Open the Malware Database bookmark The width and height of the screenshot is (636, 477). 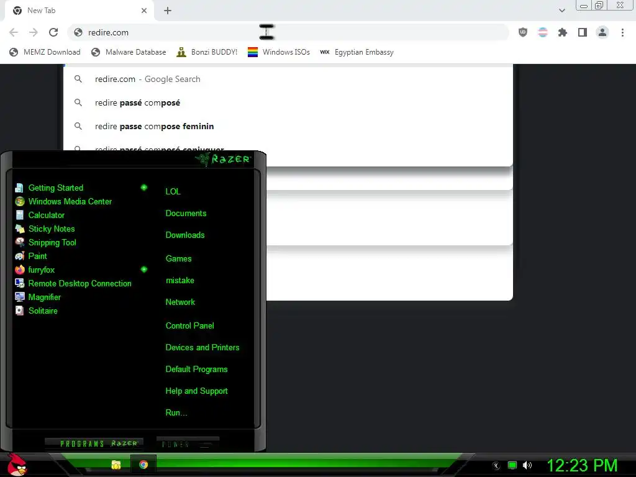(129, 52)
